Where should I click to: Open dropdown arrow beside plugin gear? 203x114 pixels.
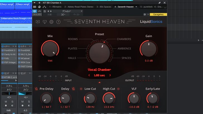(x=148, y=14)
